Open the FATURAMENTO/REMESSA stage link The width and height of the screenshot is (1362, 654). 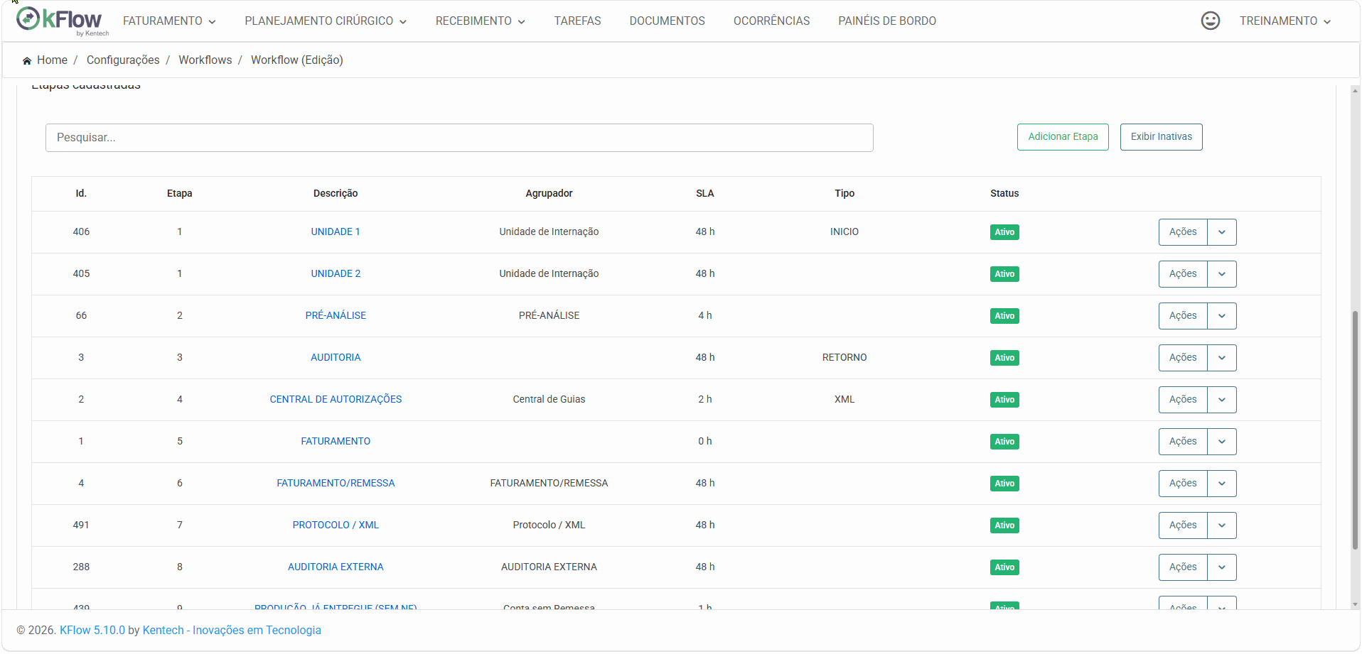point(336,484)
